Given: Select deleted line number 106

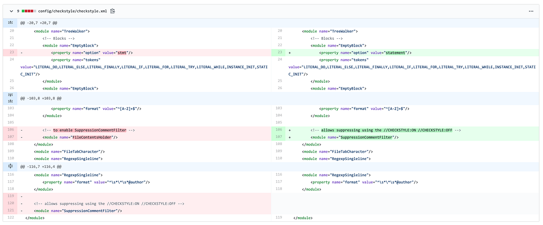Looking at the screenshot, I should [x=10, y=130].
